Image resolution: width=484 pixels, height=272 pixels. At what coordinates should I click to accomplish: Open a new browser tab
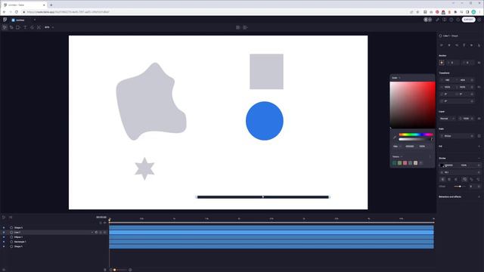click(51, 5)
